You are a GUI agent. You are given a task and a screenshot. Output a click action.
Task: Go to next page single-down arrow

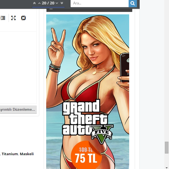click(x=57, y=3)
